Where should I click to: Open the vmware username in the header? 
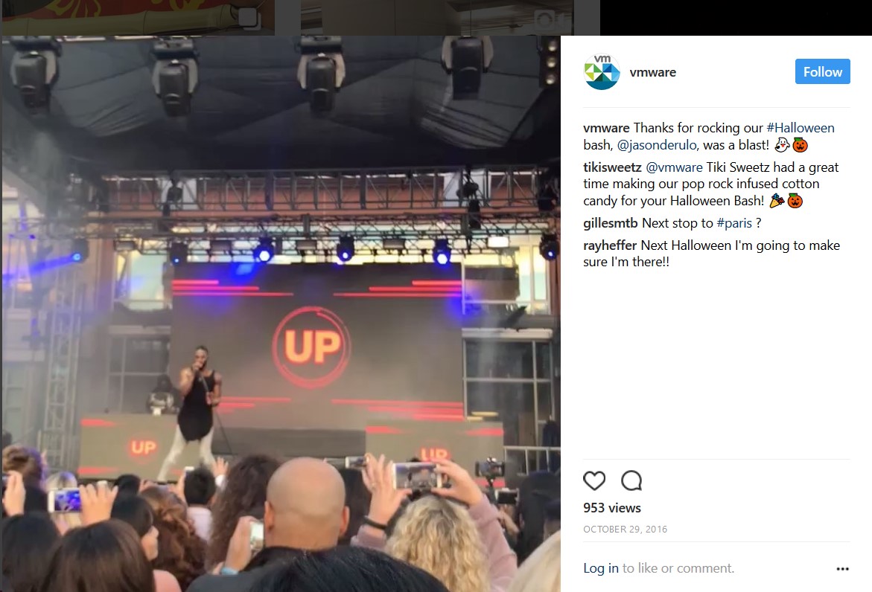click(x=653, y=72)
